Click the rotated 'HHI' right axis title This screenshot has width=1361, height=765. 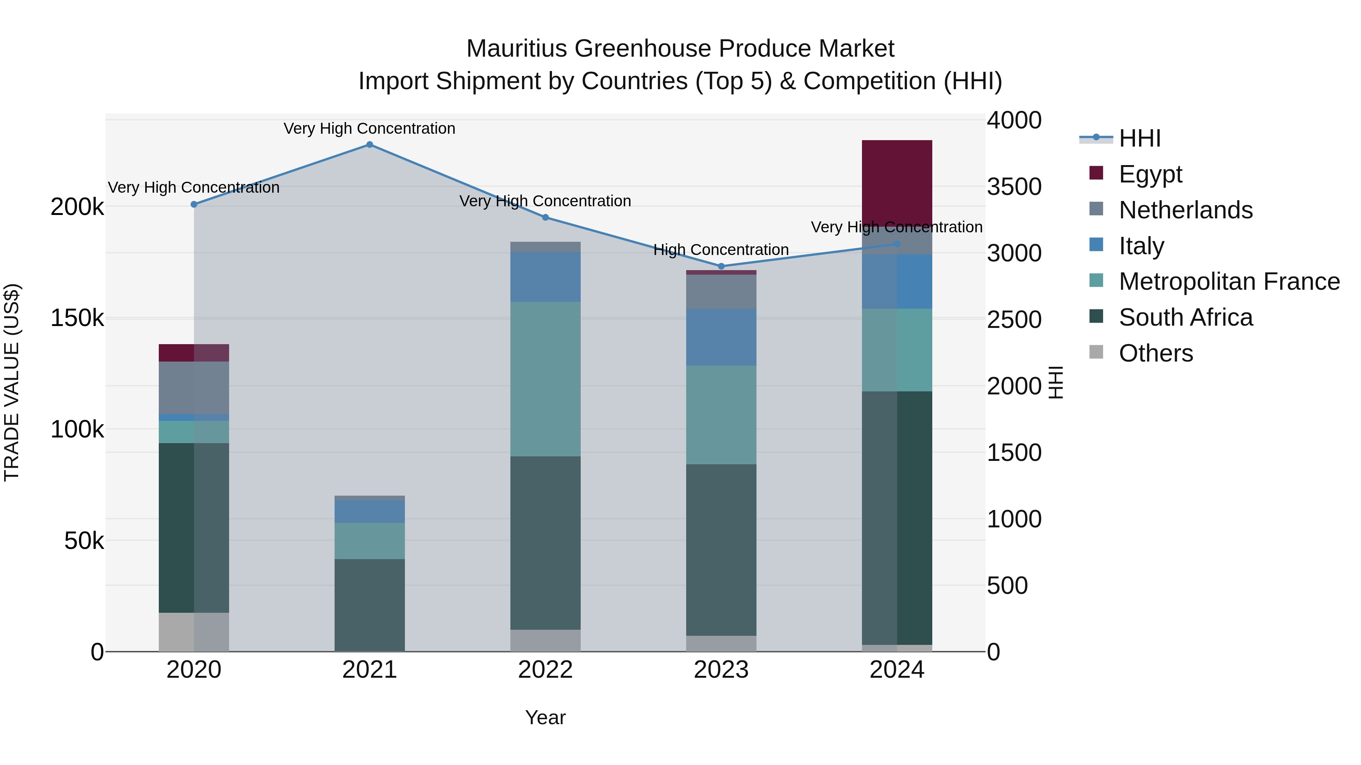(1056, 383)
